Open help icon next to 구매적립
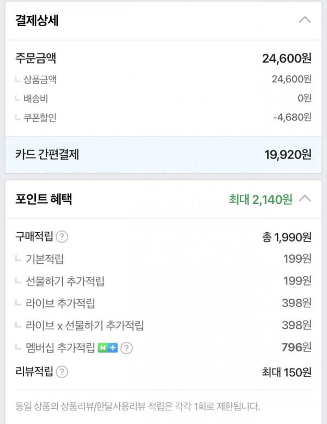327x424 pixels. point(62,237)
